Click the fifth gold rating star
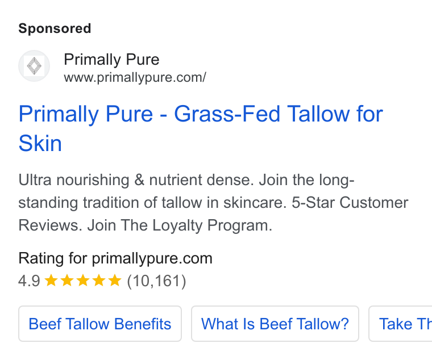This screenshot has height=360, width=432. [x=115, y=281]
